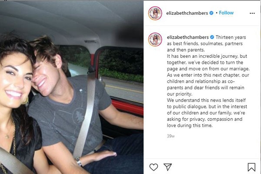The height and width of the screenshot is (174, 261).
Task: Open the three-dot more options menu
Action: 252,13
